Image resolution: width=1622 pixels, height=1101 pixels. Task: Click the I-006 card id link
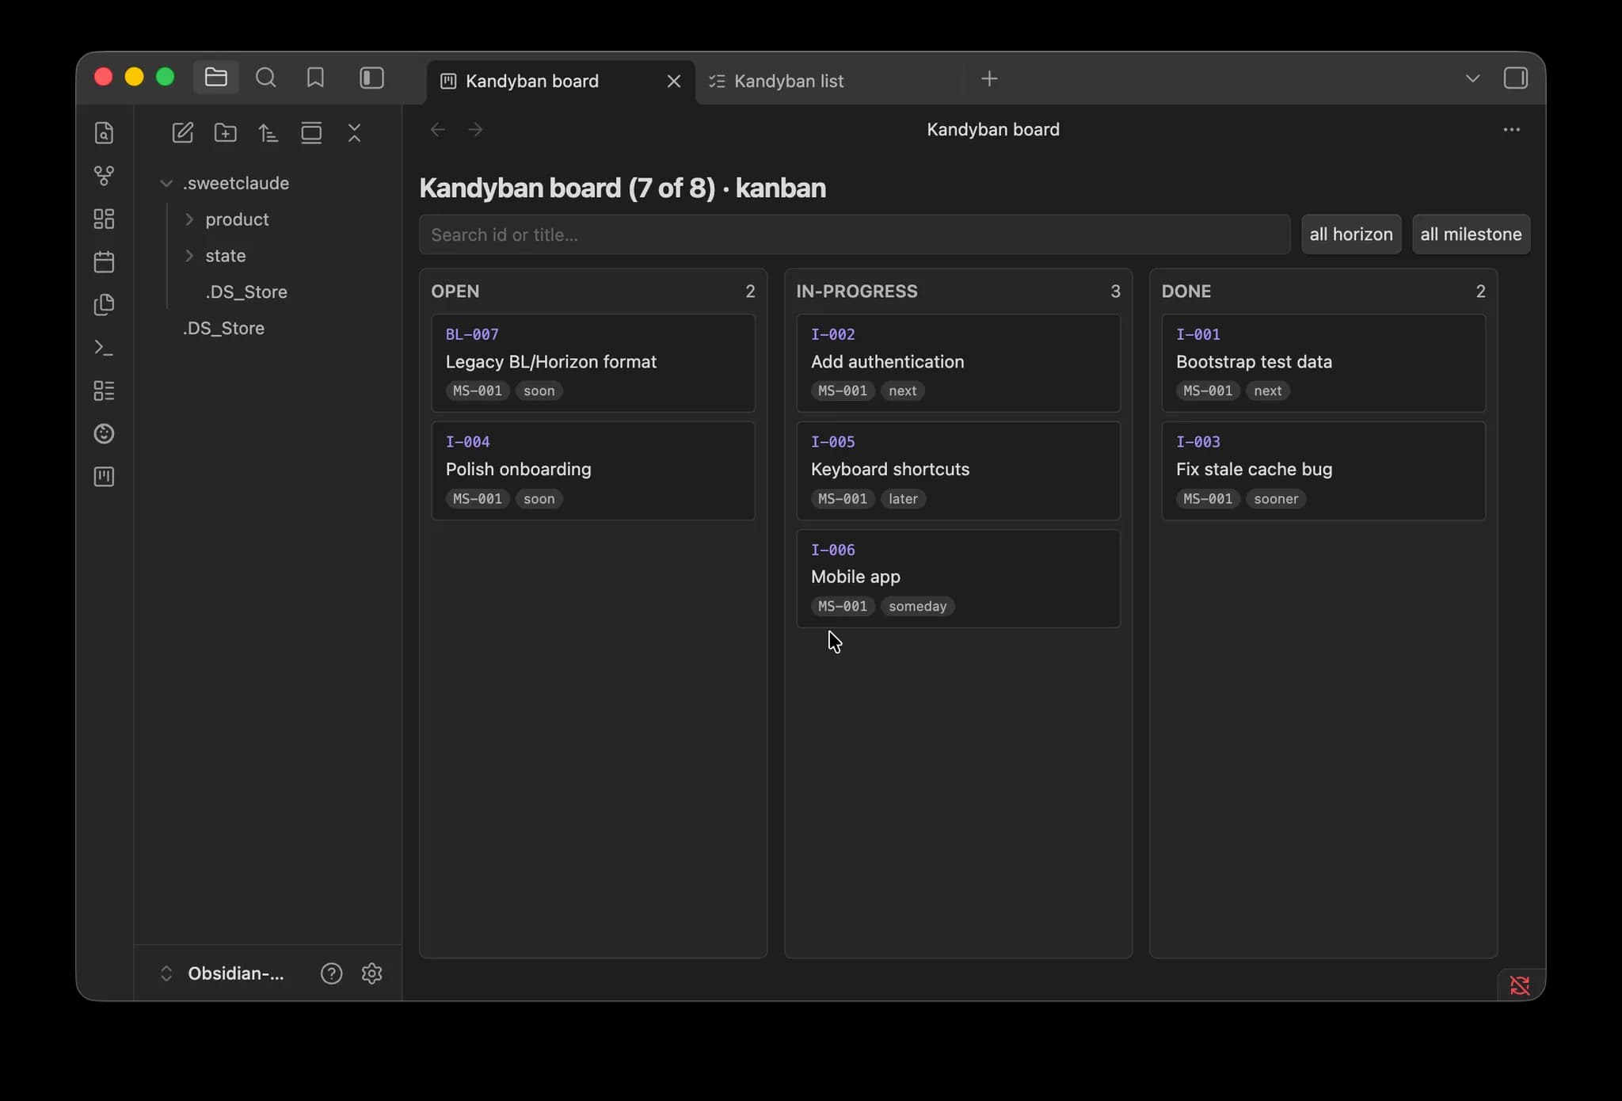[832, 550]
